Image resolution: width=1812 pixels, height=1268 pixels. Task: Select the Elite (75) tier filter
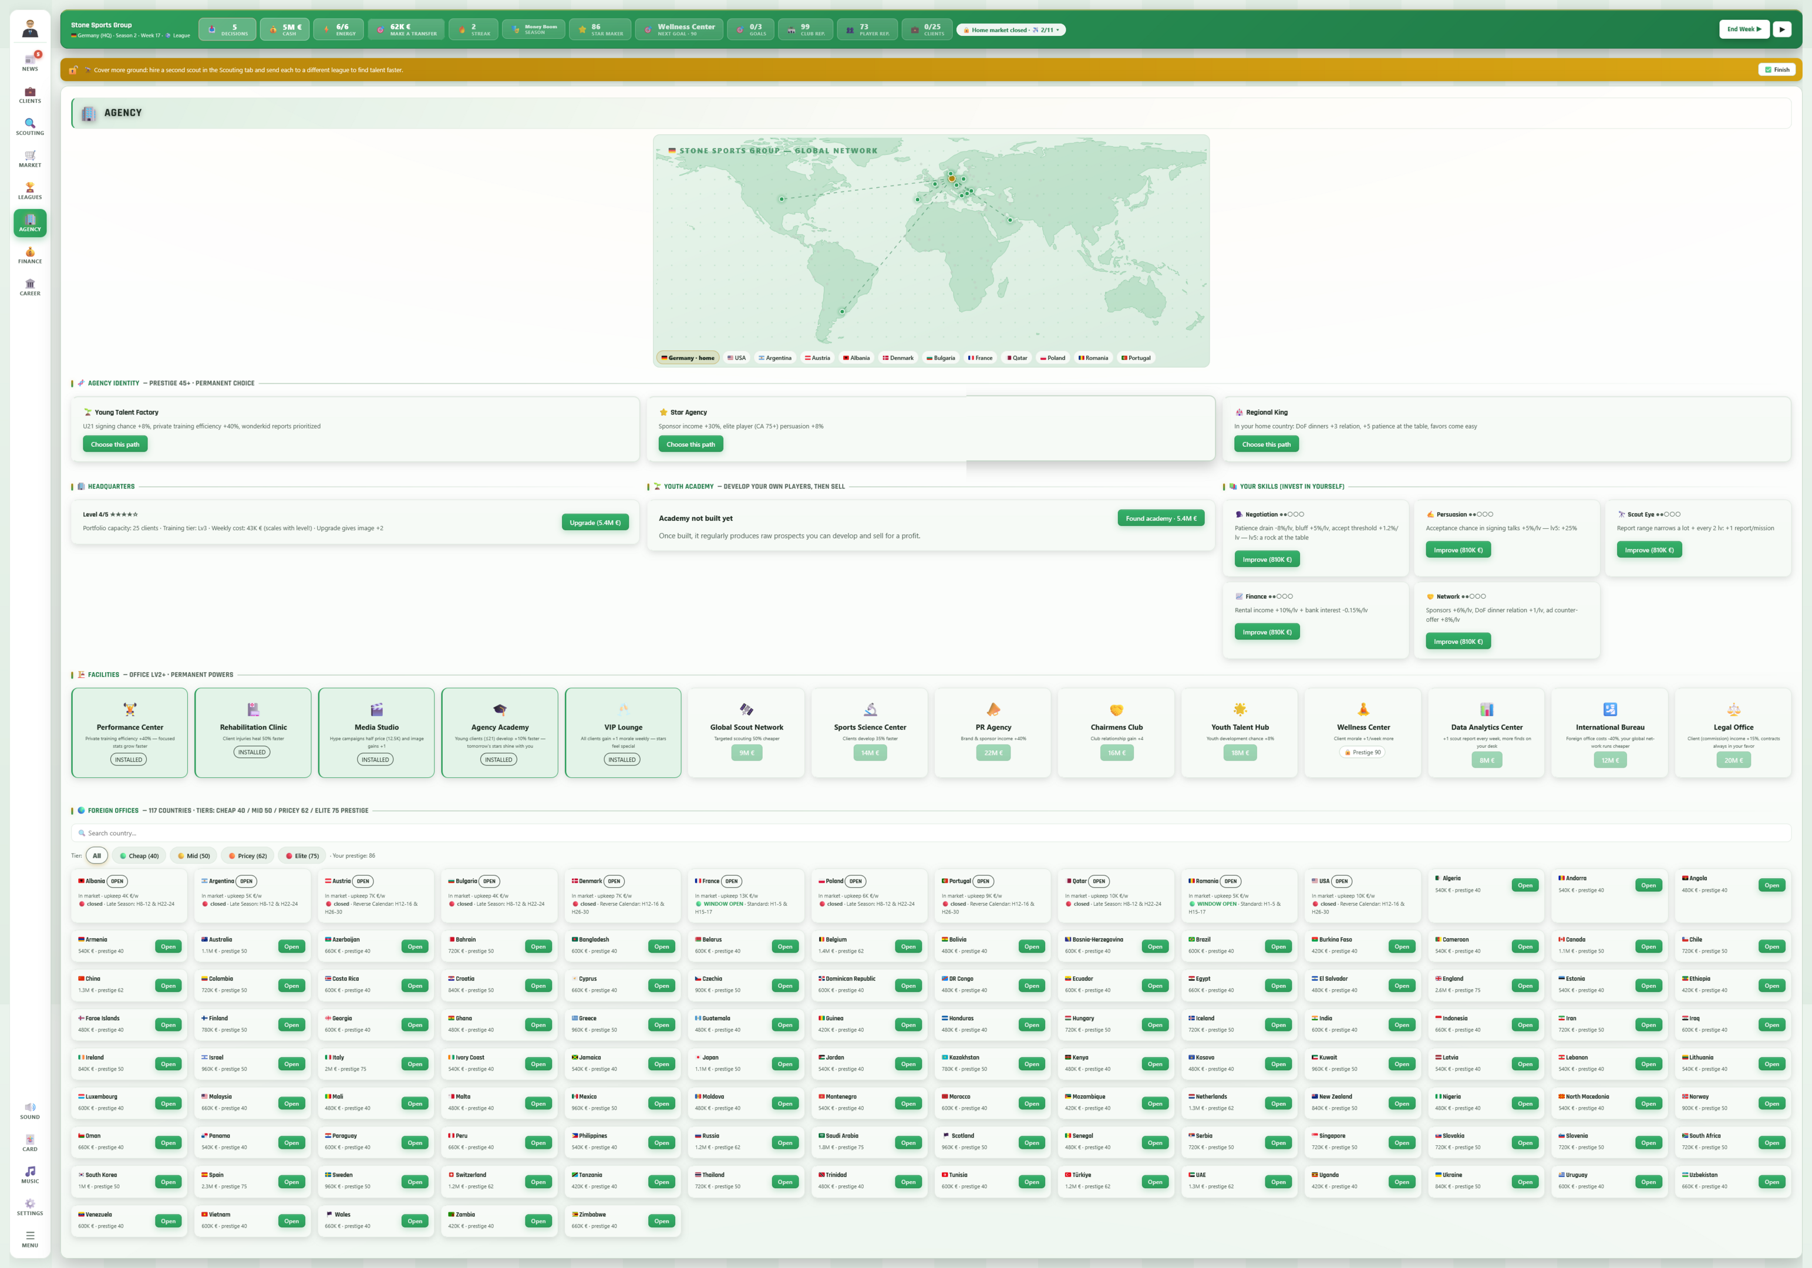click(x=302, y=855)
